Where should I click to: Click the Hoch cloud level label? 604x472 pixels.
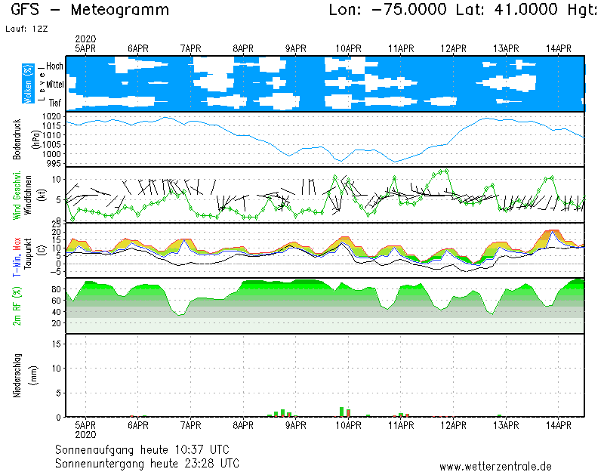click(54, 66)
